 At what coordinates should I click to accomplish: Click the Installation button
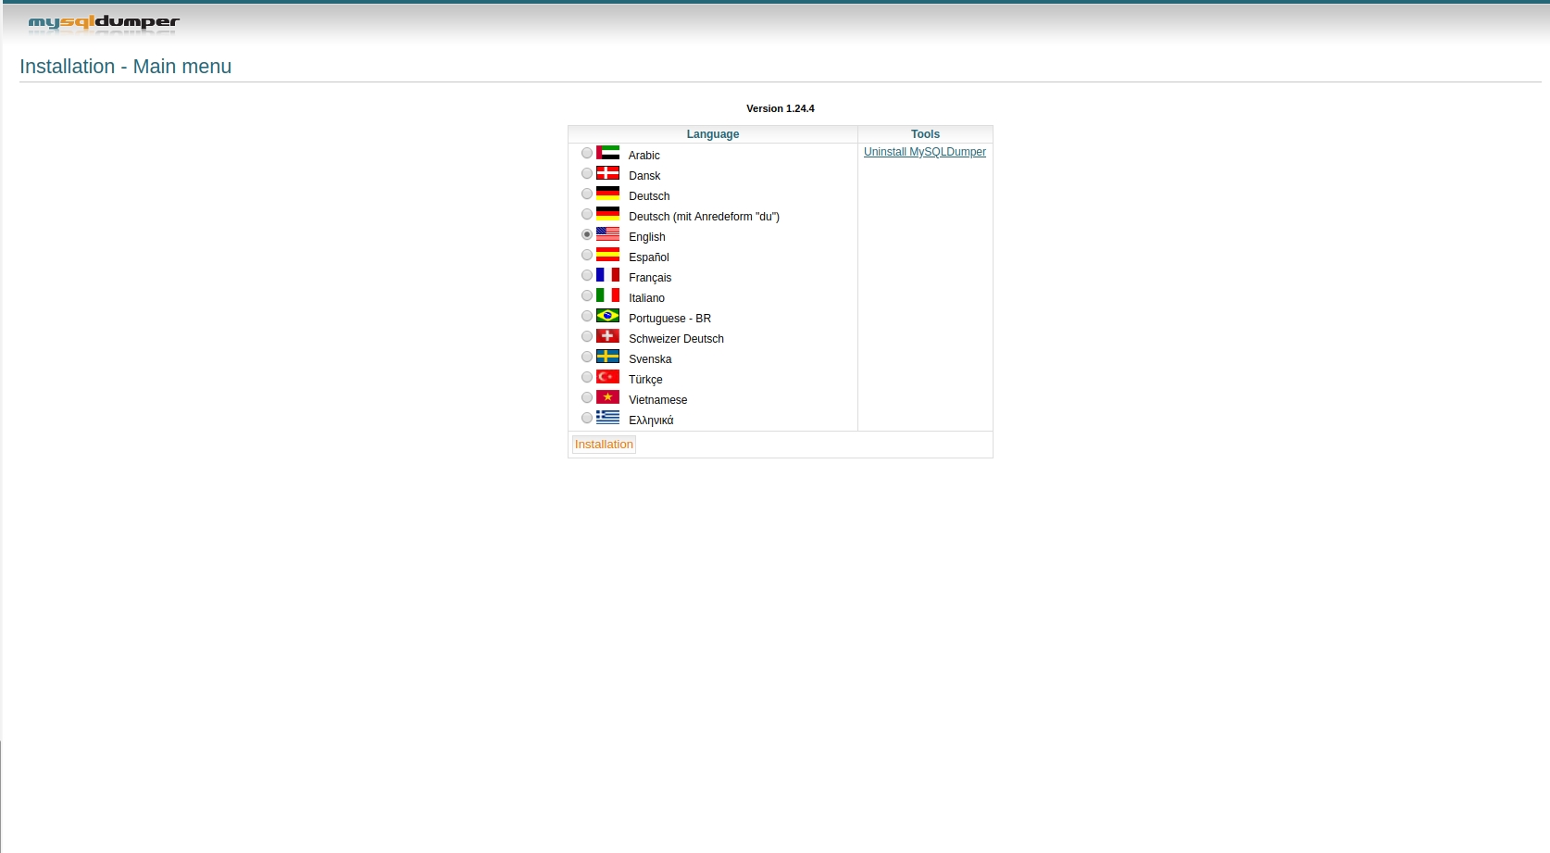click(x=604, y=445)
